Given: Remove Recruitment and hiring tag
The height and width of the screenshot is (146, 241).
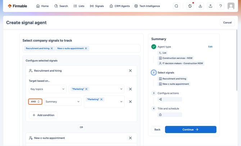Looking at the screenshot, I should click(52, 48).
